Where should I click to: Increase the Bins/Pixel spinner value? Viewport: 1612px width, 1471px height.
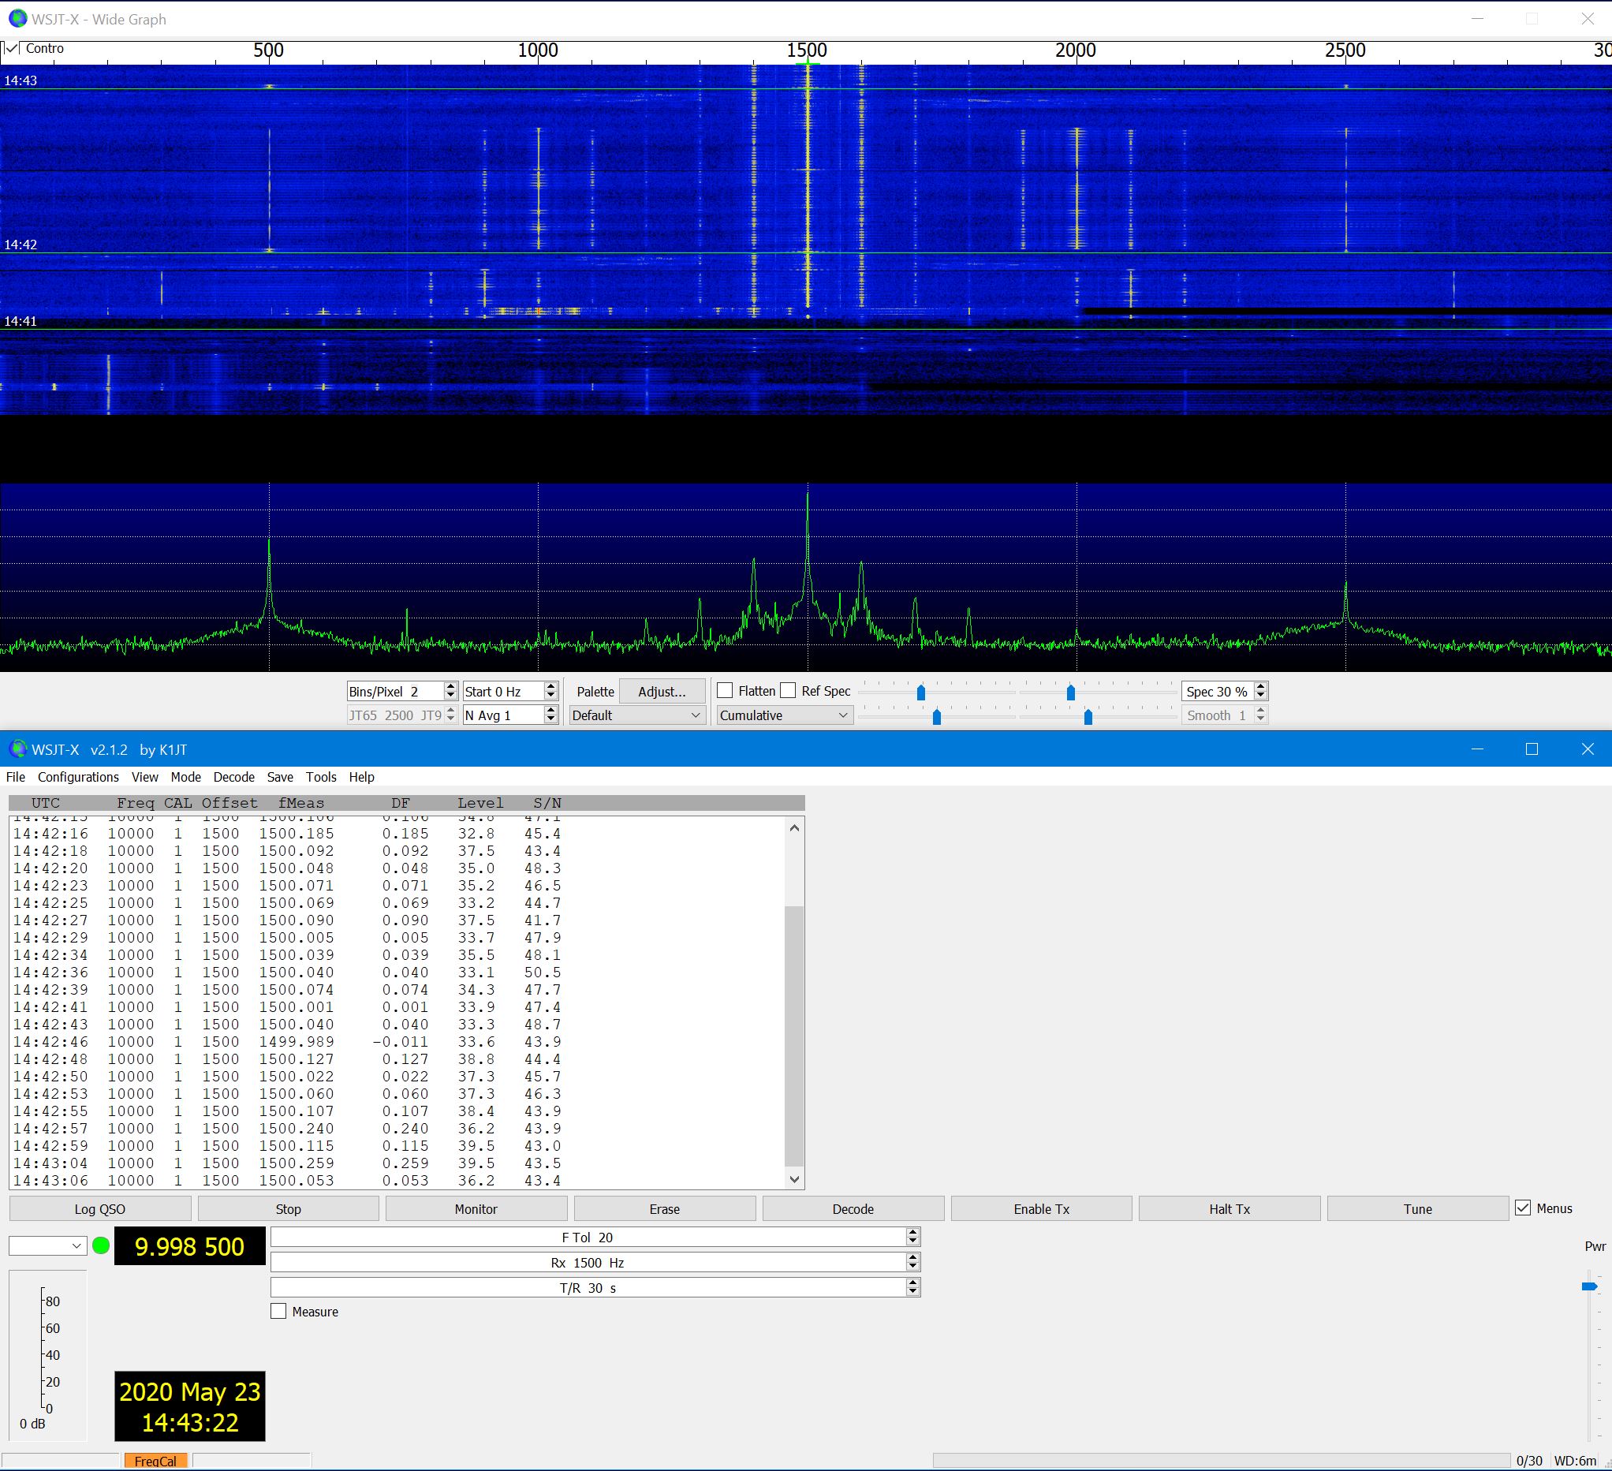coord(450,686)
